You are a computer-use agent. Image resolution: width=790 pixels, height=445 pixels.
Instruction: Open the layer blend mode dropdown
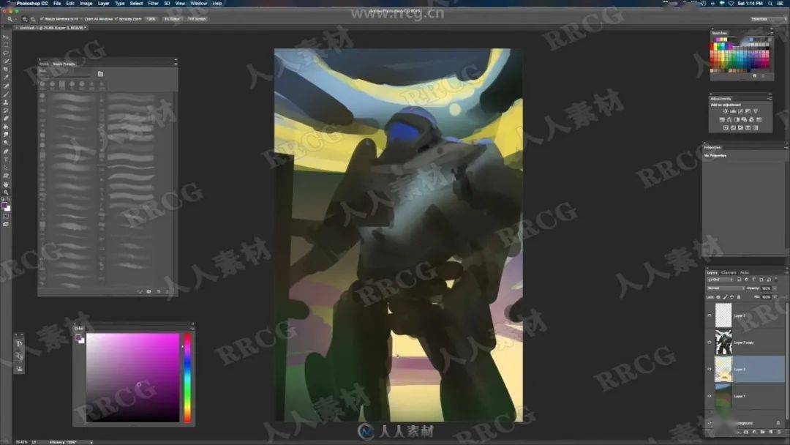(x=724, y=288)
